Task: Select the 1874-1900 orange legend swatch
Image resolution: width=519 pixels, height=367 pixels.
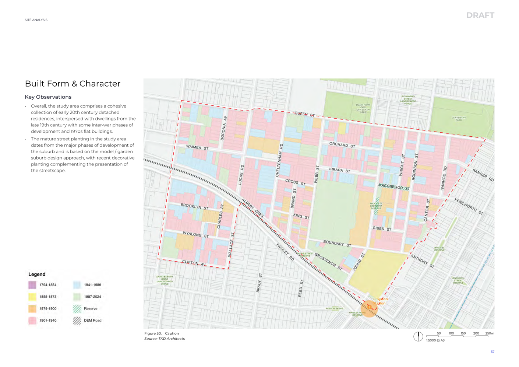Action: pyautogui.click(x=32, y=309)
